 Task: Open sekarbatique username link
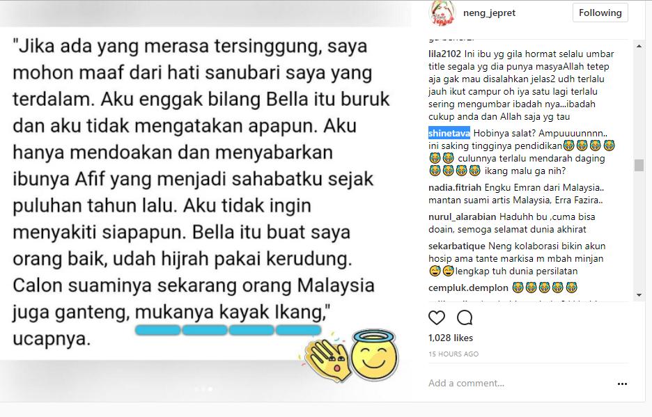(x=456, y=246)
